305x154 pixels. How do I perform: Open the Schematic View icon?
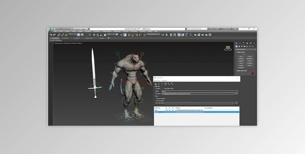[186, 35]
